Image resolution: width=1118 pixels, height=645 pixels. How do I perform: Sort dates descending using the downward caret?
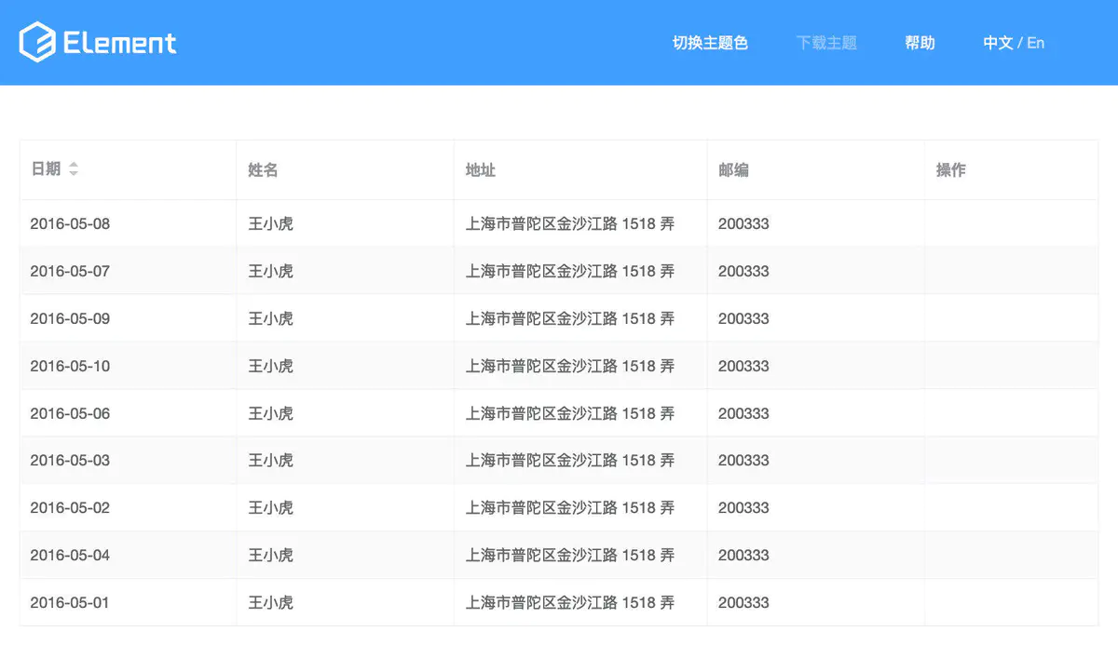(x=74, y=173)
